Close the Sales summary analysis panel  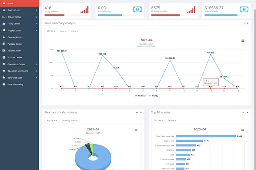[248, 23]
